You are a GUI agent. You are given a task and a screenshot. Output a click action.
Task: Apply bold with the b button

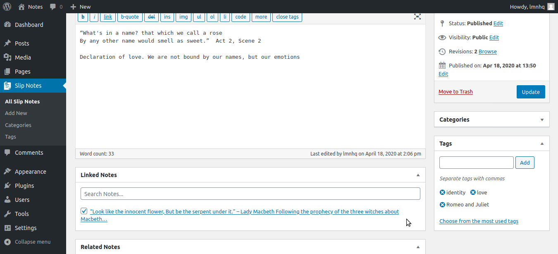[x=83, y=17]
